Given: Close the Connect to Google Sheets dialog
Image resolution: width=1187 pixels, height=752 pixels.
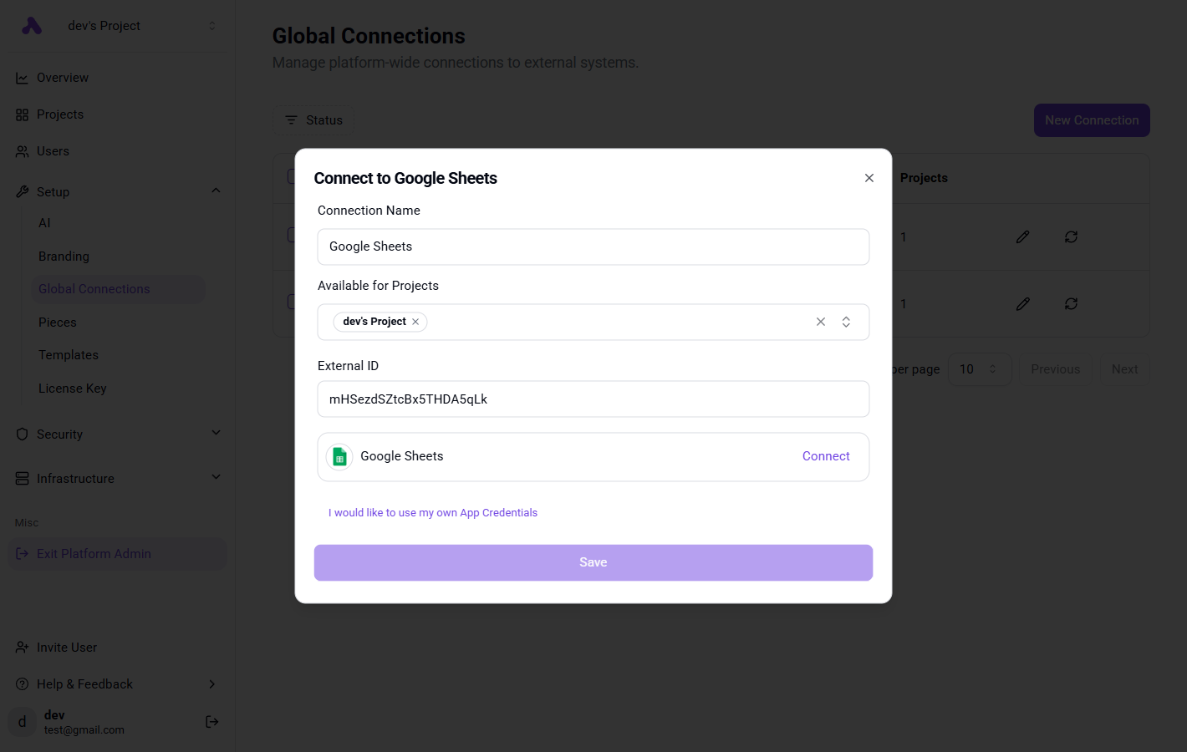Looking at the screenshot, I should click(x=869, y=178).
